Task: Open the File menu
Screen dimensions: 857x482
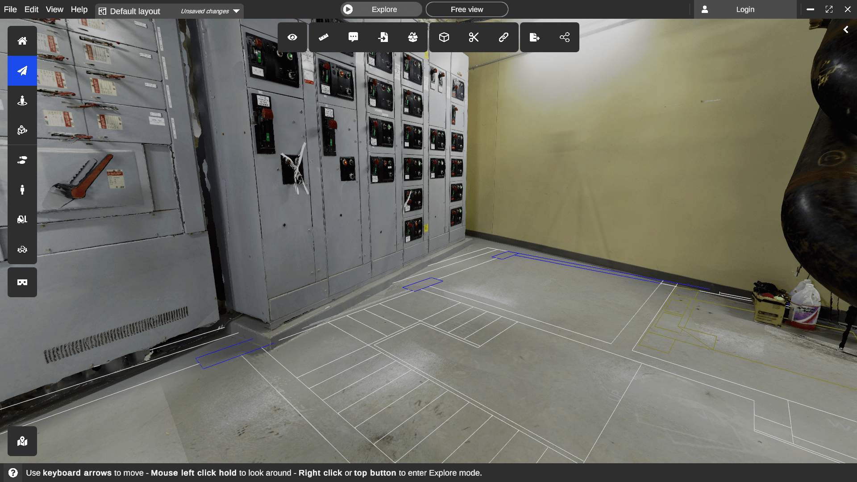Action: point(10,9)
